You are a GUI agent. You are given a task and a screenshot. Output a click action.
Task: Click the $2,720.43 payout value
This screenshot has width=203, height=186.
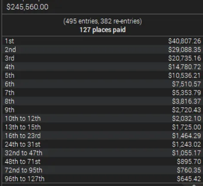(186, 110)
